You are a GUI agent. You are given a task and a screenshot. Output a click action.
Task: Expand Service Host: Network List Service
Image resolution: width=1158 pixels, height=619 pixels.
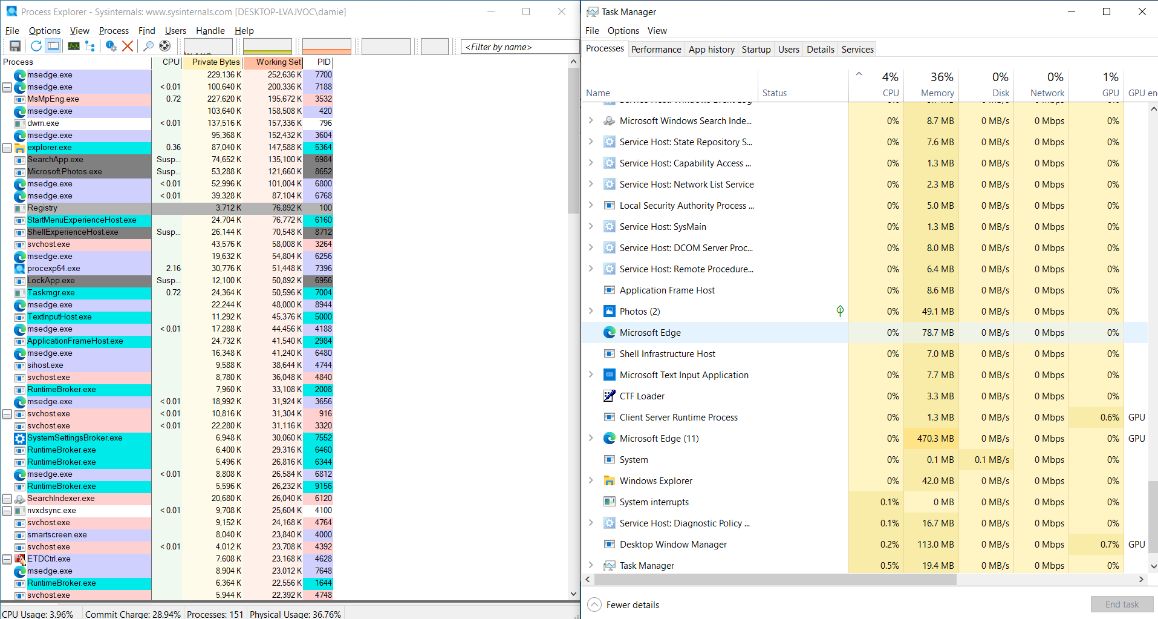[x=591, y=184]
